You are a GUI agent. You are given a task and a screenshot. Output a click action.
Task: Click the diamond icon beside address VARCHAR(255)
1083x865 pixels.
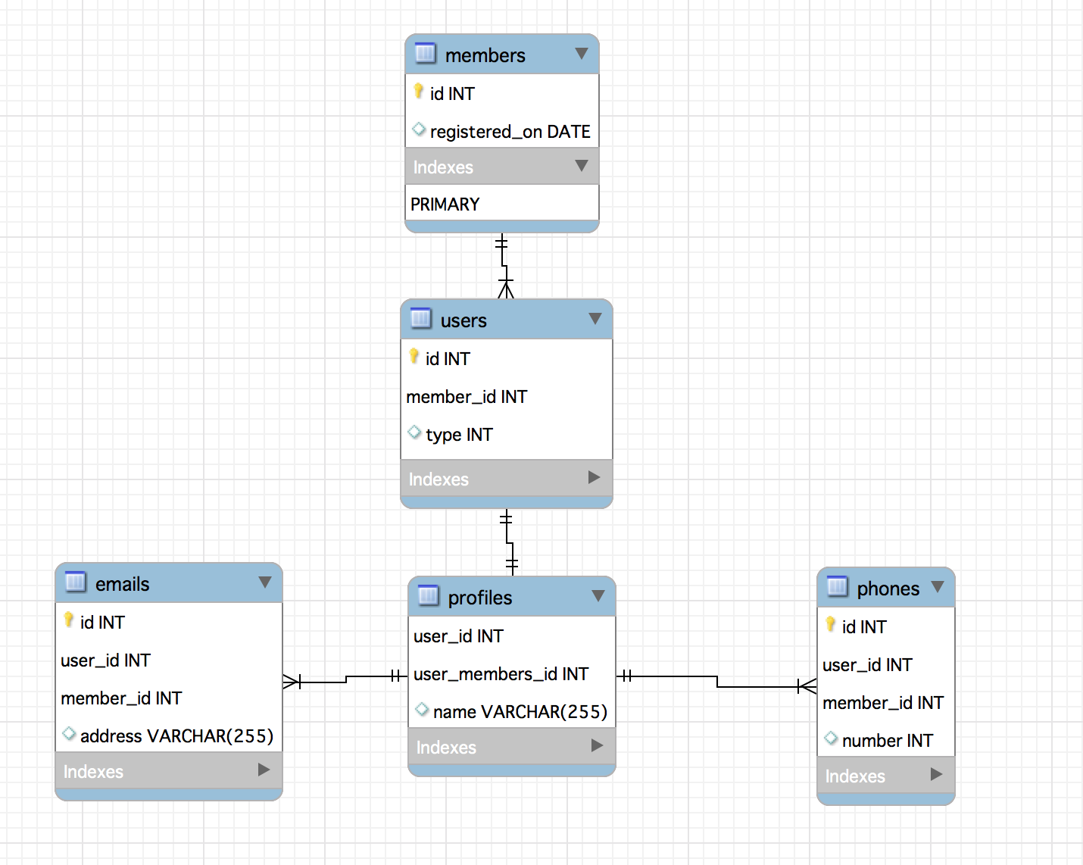pyautogui.click(x=69, y=734)
